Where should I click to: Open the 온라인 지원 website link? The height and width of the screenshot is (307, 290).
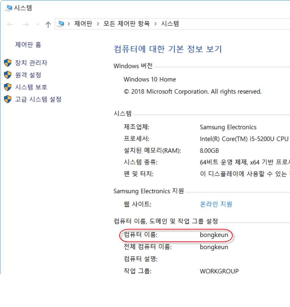pyautogui.click(x=216, y=204)
